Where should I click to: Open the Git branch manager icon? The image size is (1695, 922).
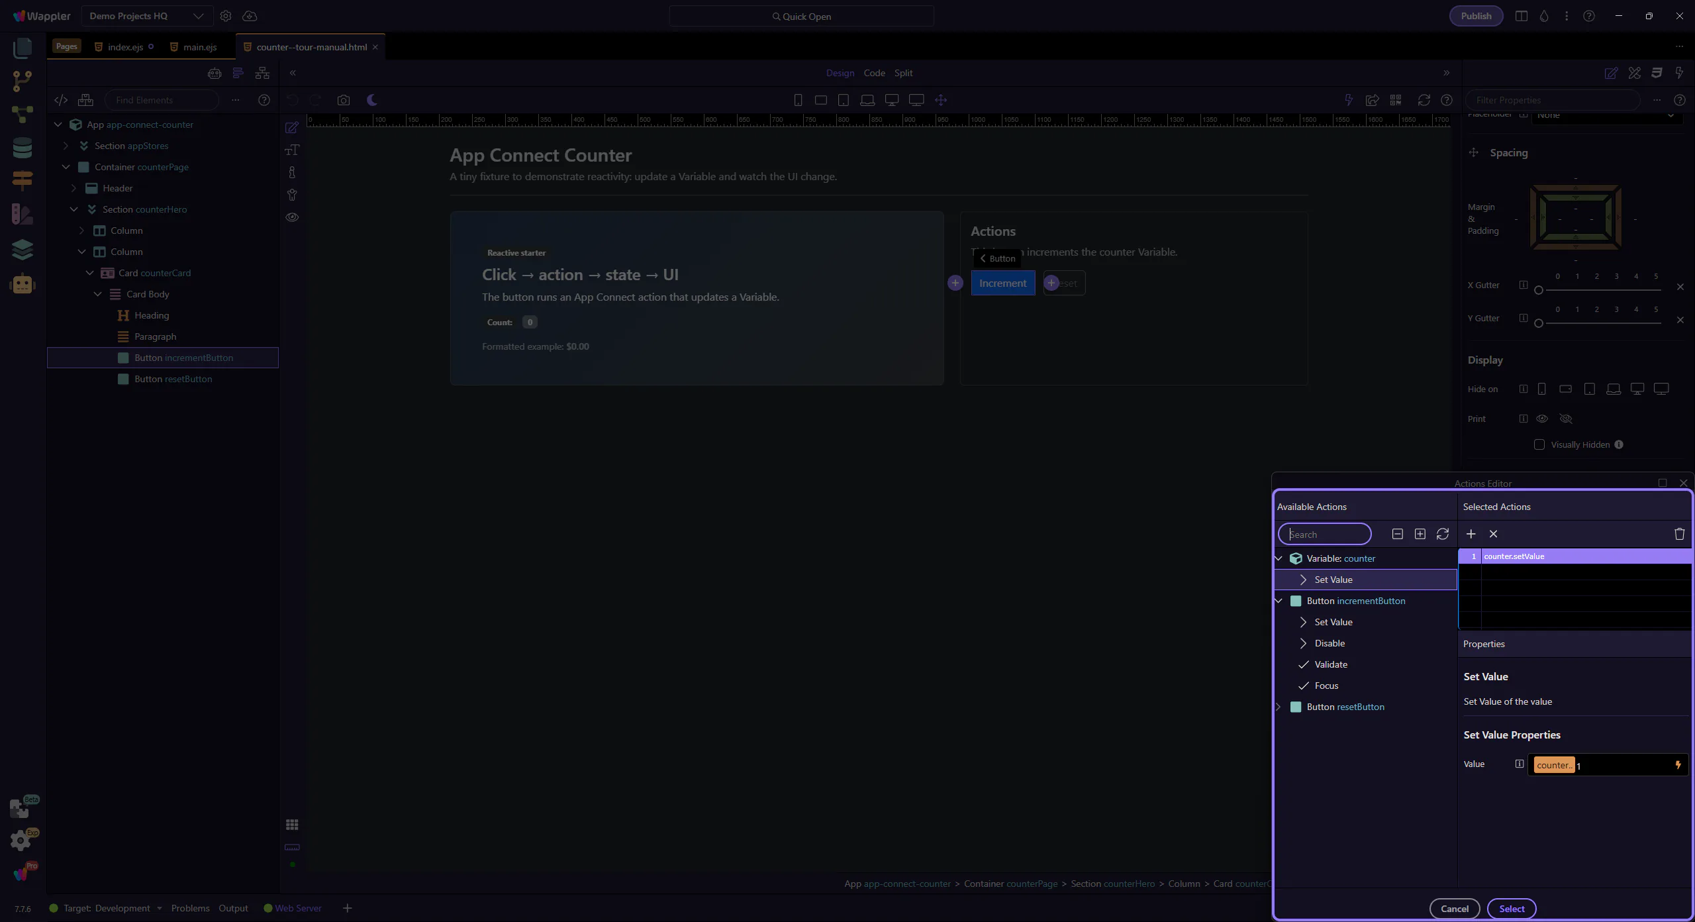(22, 81)
